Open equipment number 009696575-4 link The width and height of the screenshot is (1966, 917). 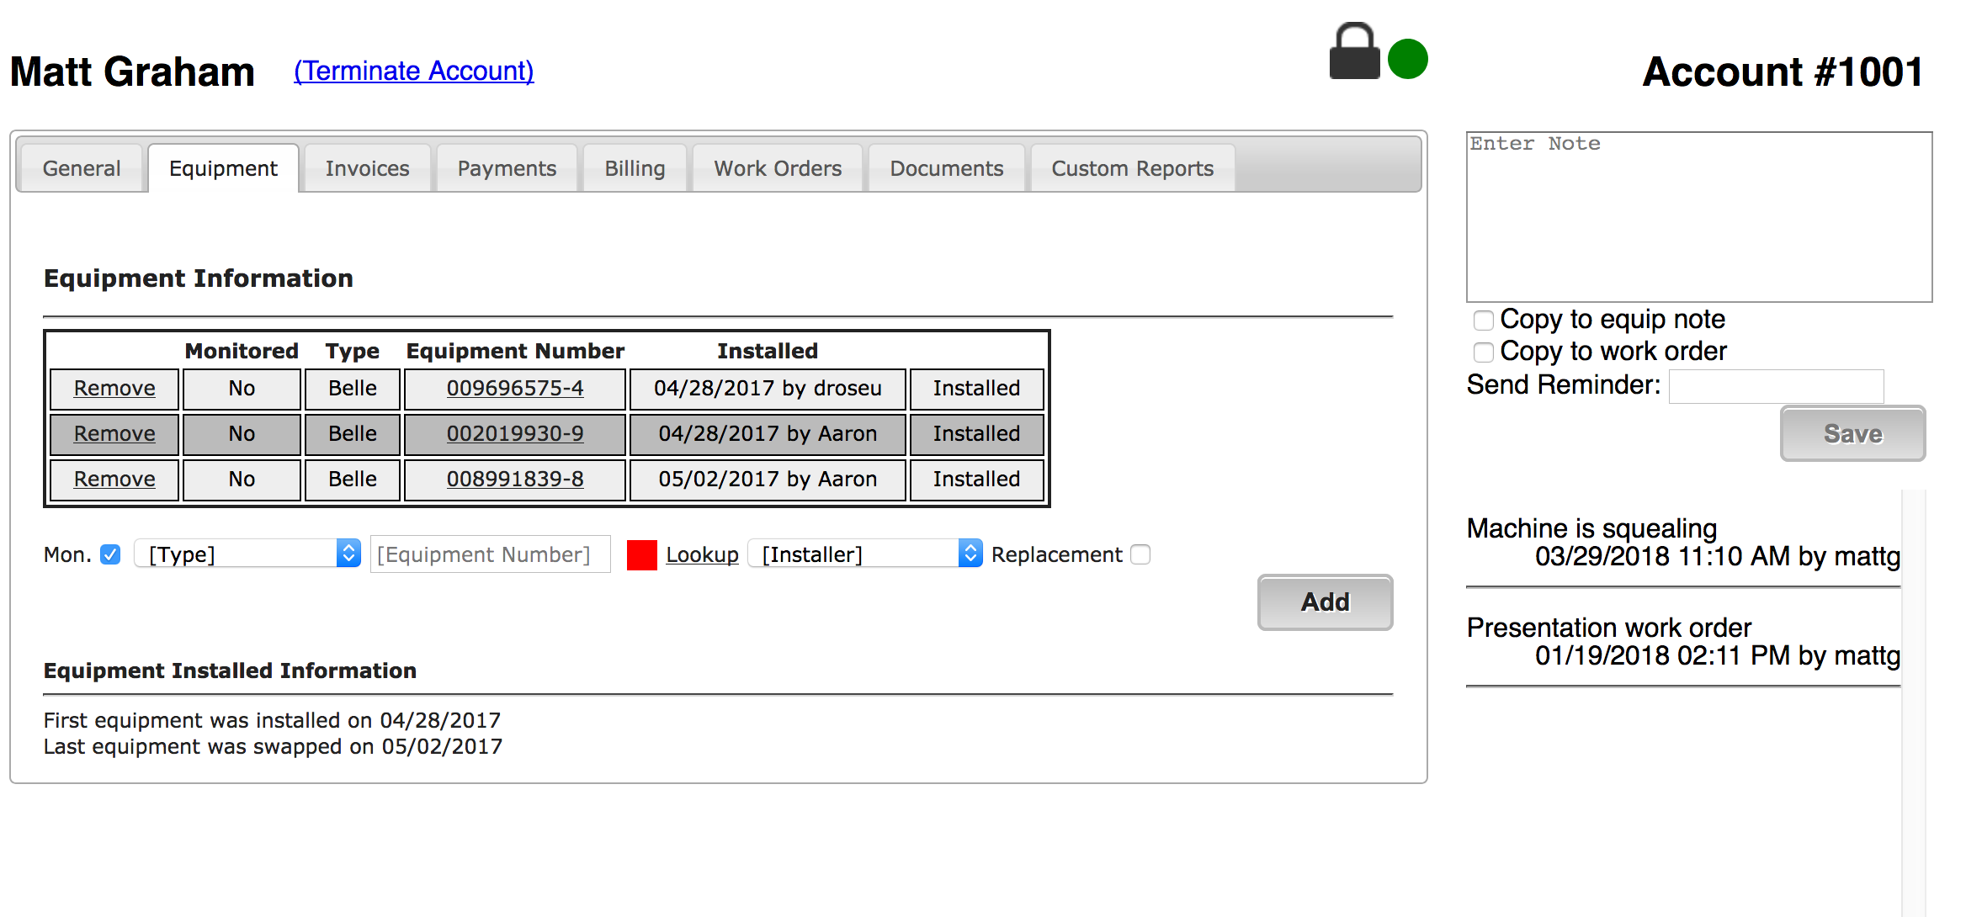[x=515, y=388]
